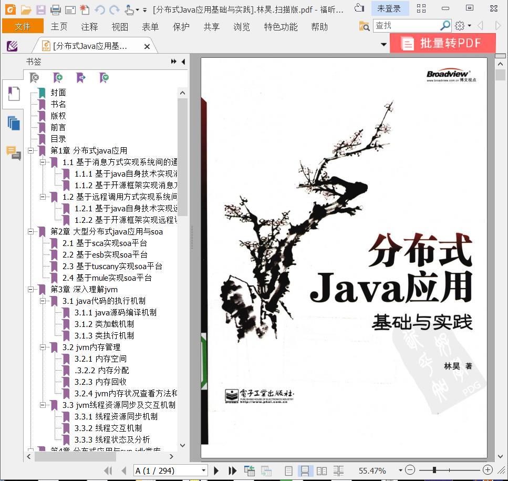Open the page number dropdown
Screen dimensions: 508x481
pos(203,470)
